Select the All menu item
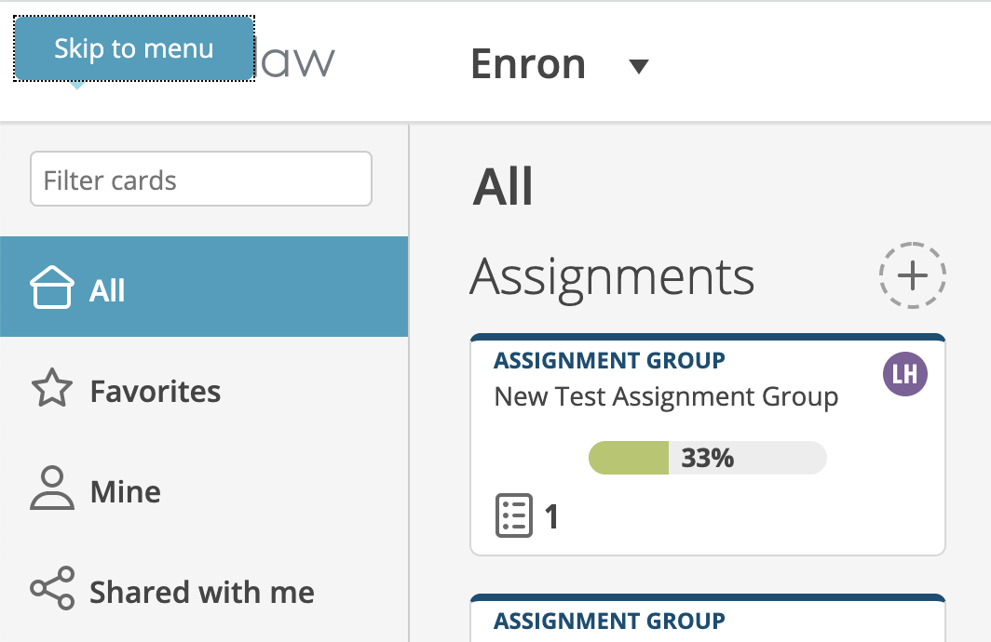 [204, 287]
